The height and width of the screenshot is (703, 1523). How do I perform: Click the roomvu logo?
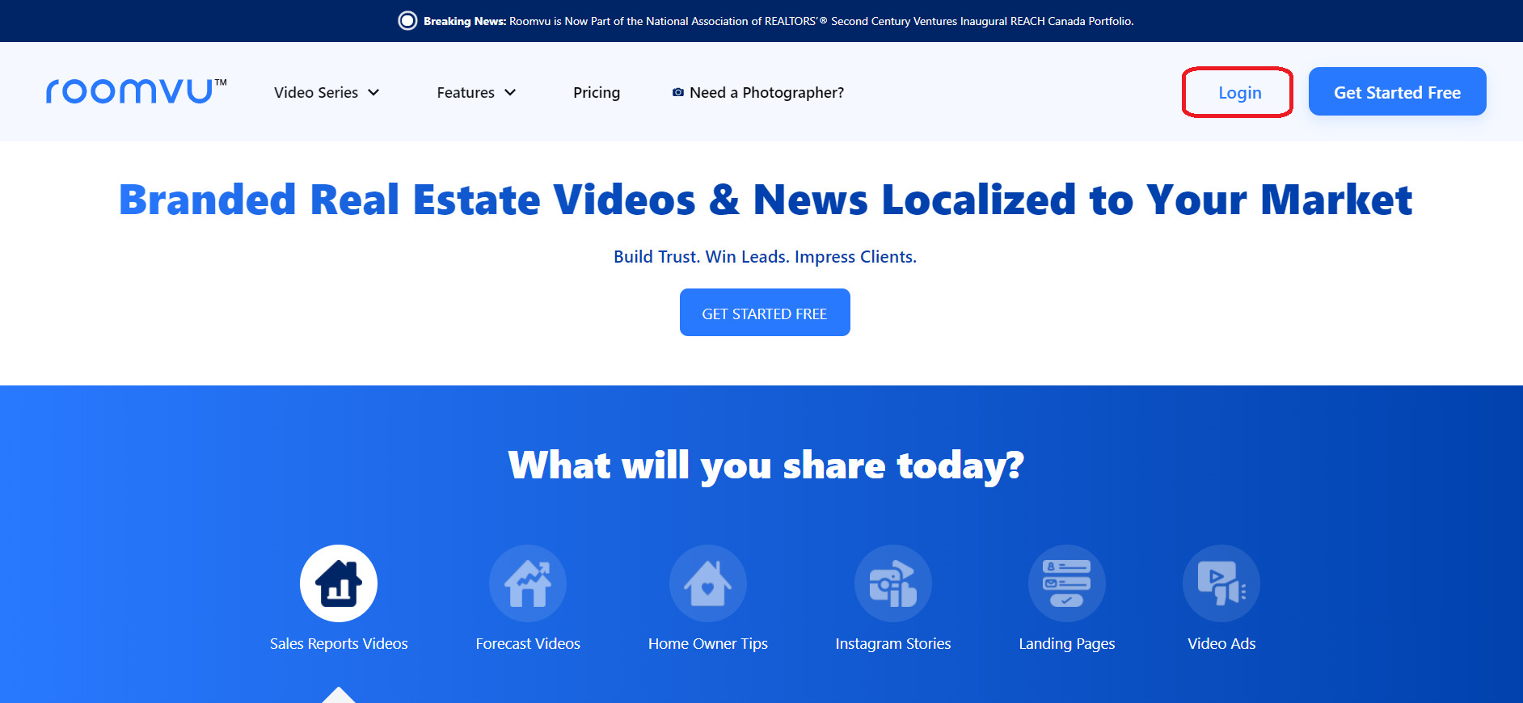pos(136,91)
